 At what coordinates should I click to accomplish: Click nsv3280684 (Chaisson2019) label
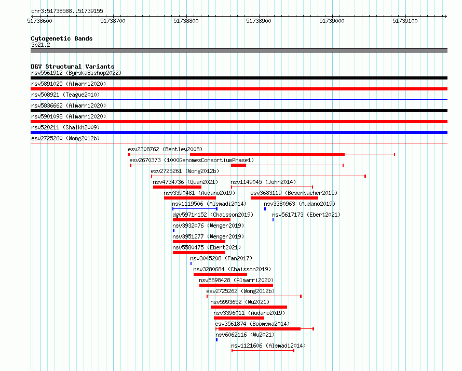point(232,269)
